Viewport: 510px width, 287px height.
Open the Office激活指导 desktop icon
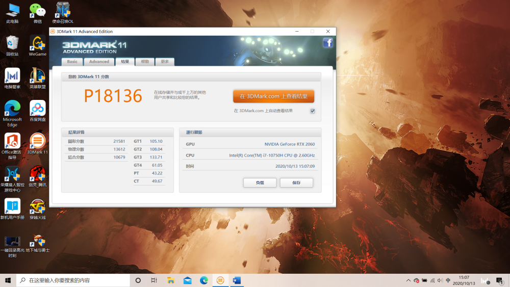click(12, 146)
